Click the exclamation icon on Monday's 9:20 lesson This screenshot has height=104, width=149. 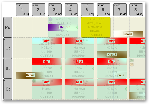point(50,20)
